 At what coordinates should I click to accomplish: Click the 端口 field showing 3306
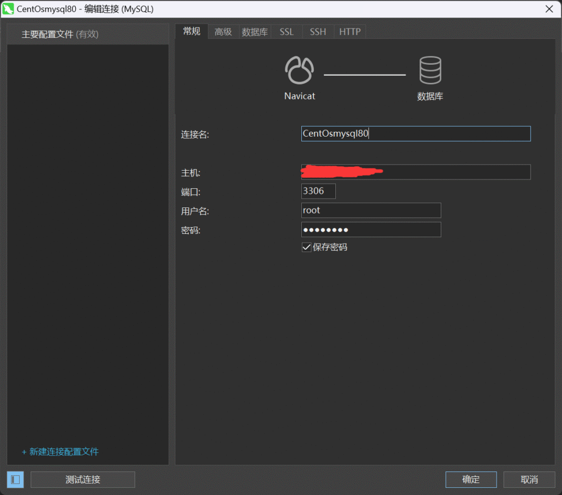coord(318,192)
